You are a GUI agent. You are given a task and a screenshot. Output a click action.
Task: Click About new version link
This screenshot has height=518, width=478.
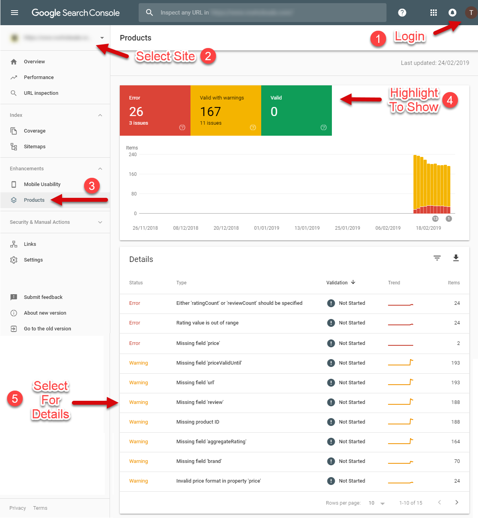click(x=45, y=313)
